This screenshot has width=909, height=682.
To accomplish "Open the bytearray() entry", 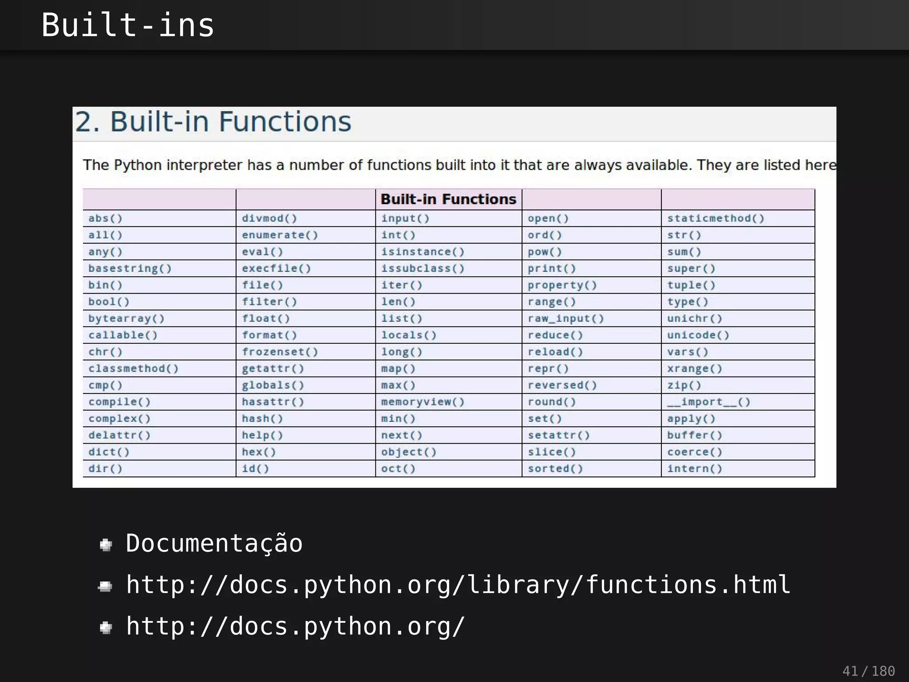I will click(126, 318).
